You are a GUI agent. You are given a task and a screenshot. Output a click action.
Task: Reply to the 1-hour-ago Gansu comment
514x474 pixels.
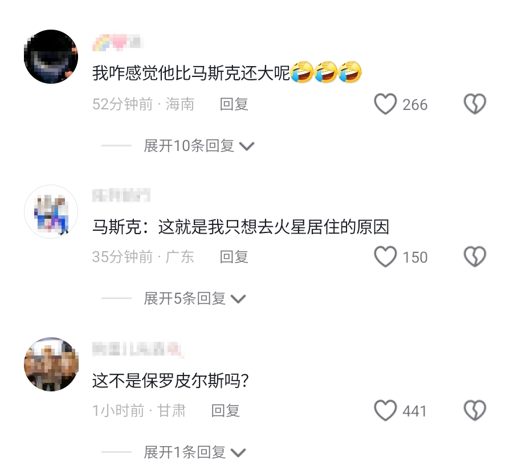click(226, 410)
